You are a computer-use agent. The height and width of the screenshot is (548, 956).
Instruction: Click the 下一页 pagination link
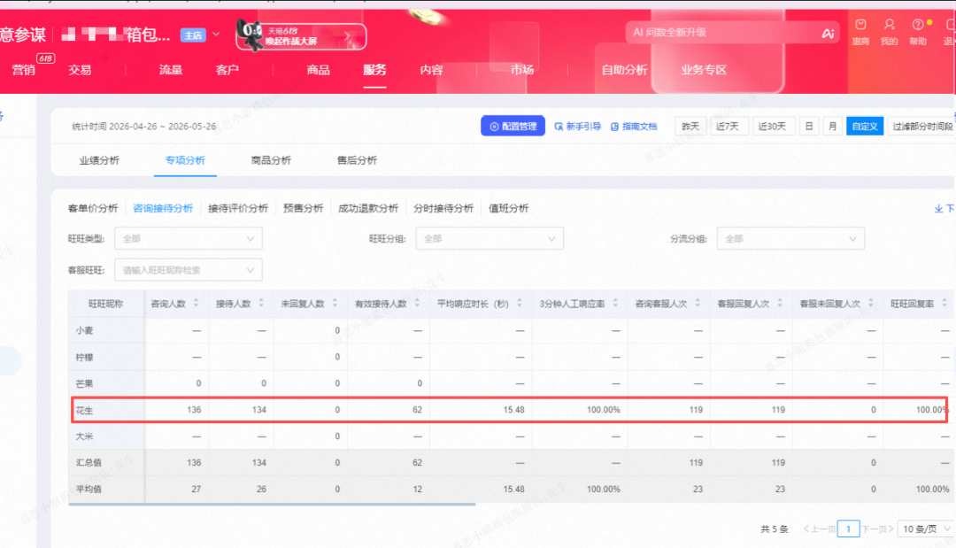877,529
